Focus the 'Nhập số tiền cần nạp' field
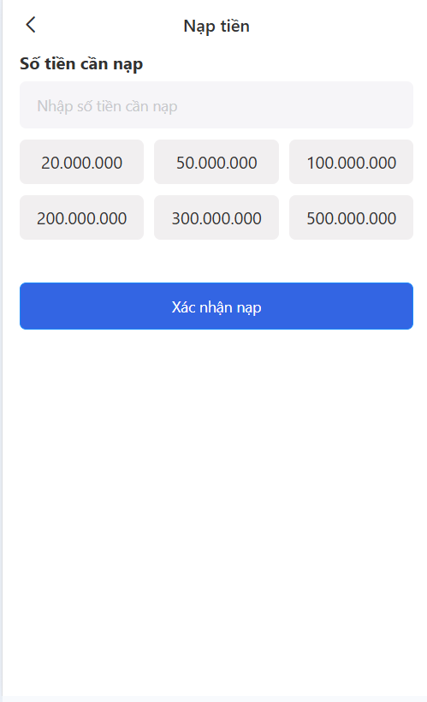The width and height of the screenshot is (427, 702). [x=216, y=105]
